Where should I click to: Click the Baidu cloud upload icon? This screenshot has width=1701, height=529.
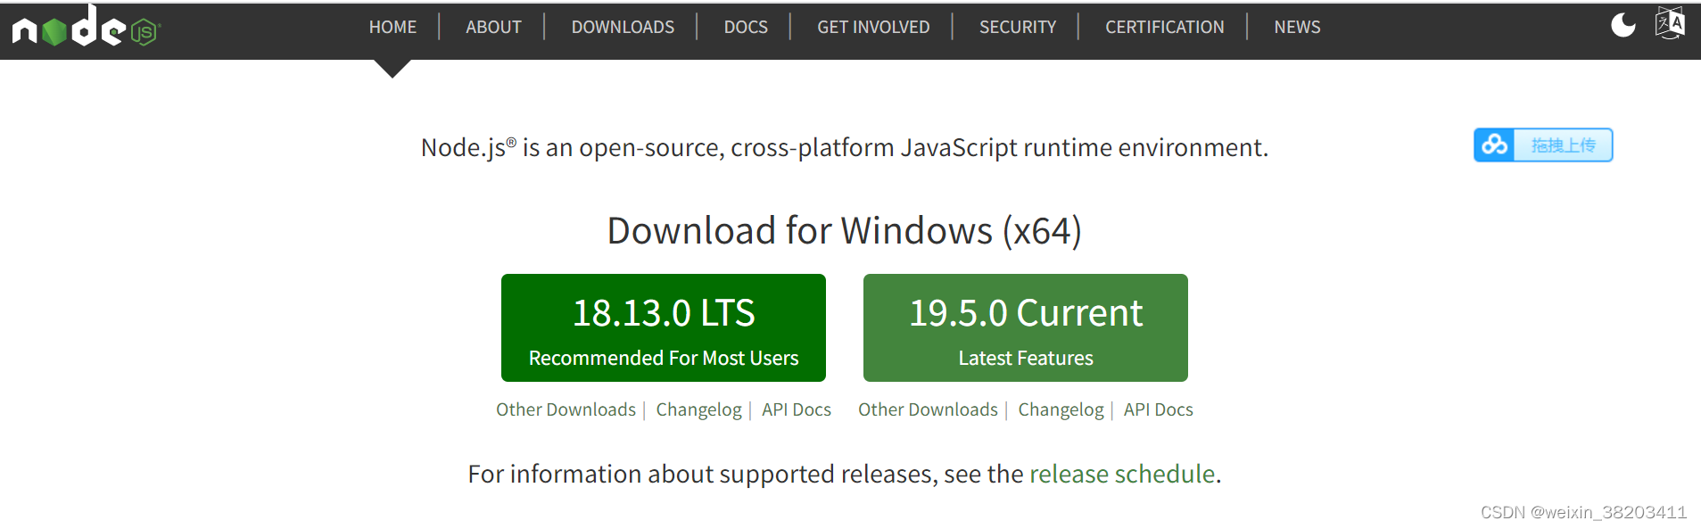click(x=1494, y=145)
